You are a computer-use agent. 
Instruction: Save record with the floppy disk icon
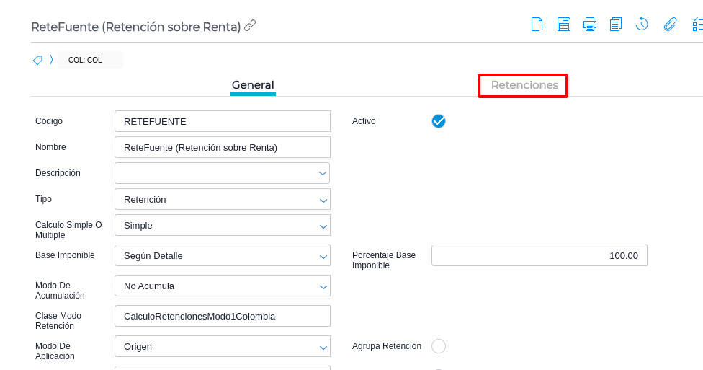coord(564,25)
